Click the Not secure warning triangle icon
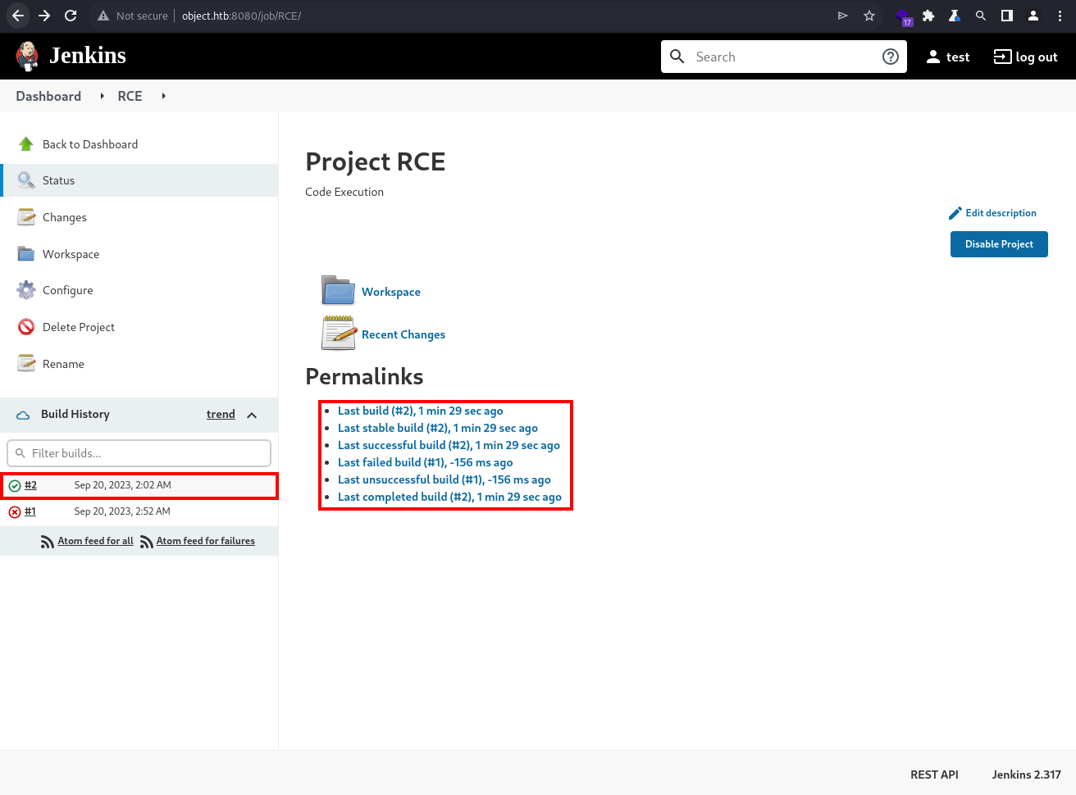The width and height of the screenshot is (1076, 795). 103,16
